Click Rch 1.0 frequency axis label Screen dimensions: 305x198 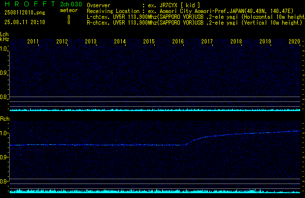[x=3, y=133]
